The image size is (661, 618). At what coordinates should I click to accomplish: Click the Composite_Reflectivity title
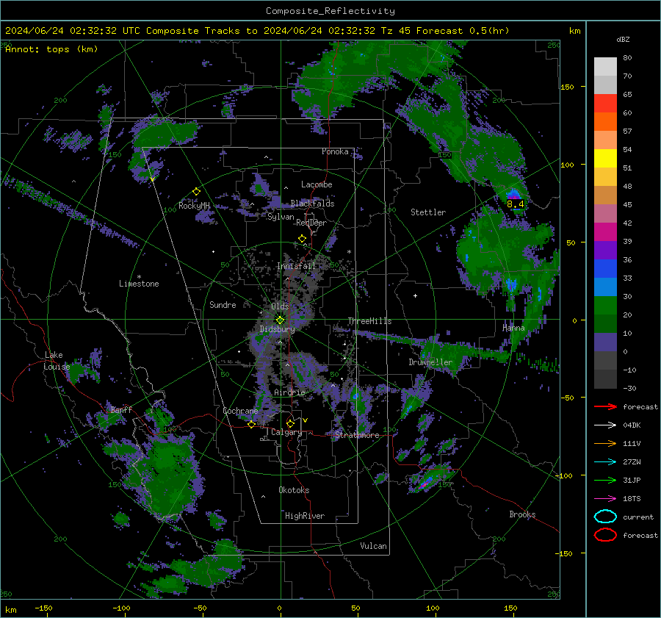point(330,11)
